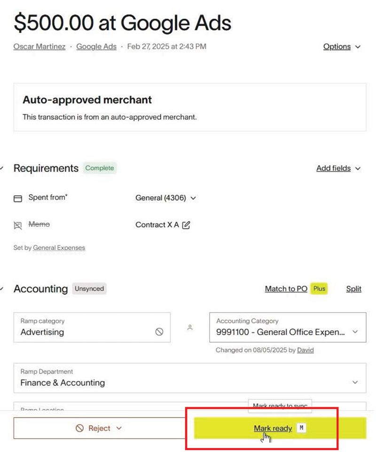Click the M keyboard shortcut badge

pyautogui.click(x=302, y=428)
